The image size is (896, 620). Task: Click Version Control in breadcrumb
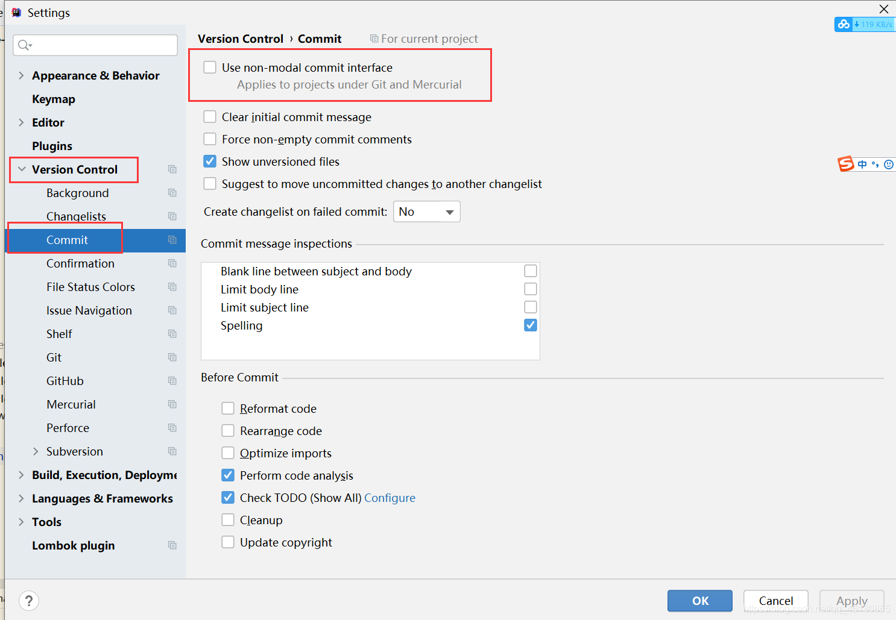(x=241, y=39)
